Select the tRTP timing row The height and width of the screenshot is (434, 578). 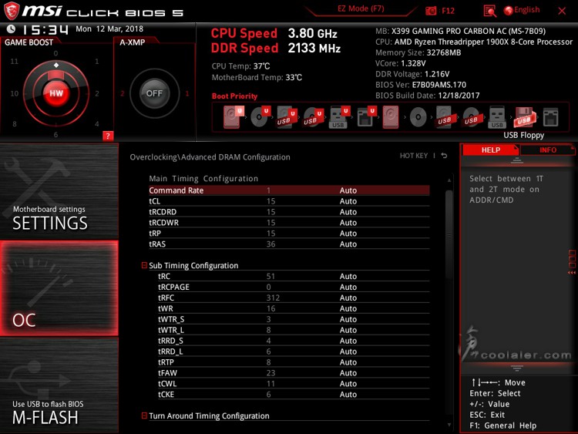[294, 362]
